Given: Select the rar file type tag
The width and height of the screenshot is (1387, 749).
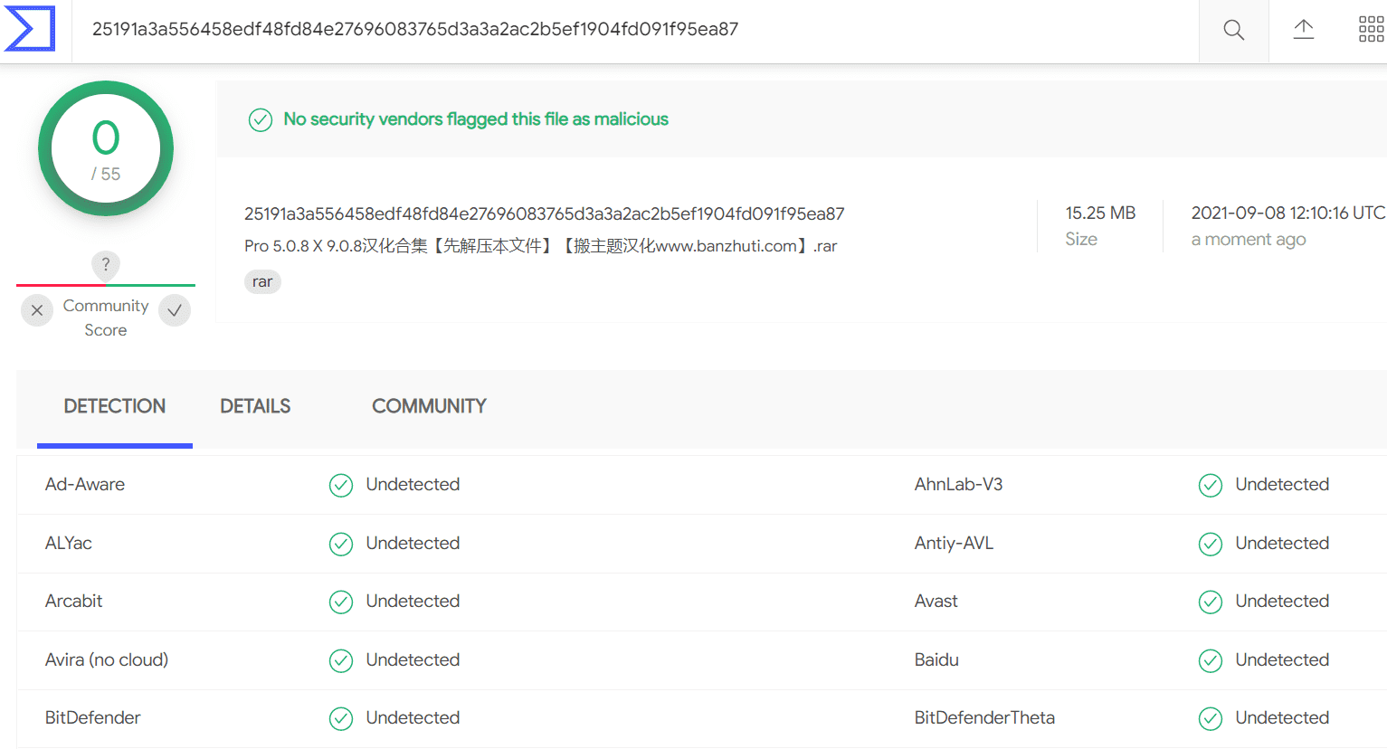Looking at the screenshot, I should pyautogui.click(x=262, y=281).
